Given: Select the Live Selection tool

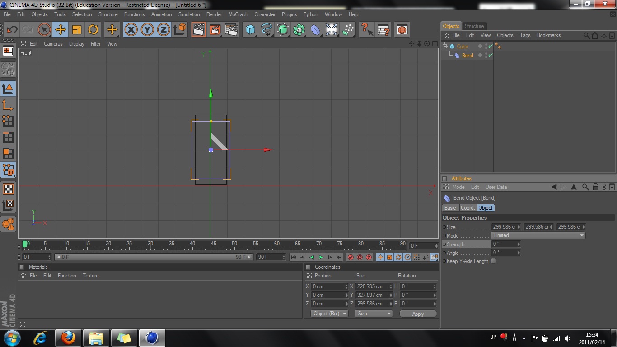Looking at the screenshot, I should click(44, 30).
